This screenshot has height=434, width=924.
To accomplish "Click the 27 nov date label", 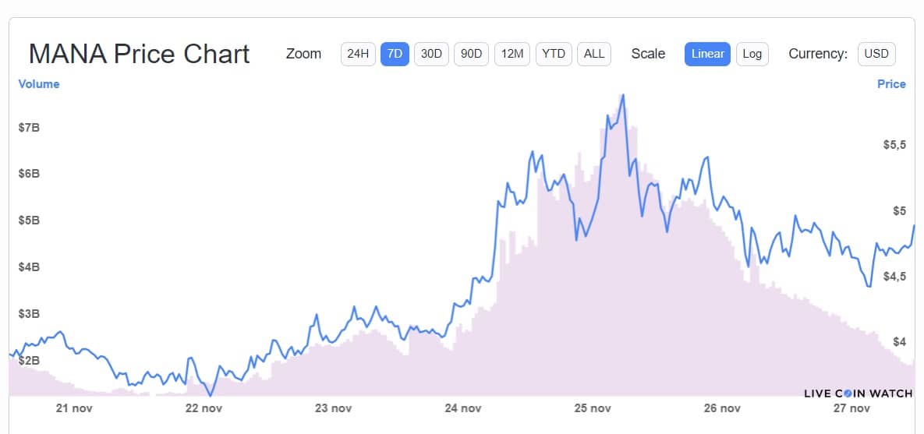I will click(x=851, y=408).
